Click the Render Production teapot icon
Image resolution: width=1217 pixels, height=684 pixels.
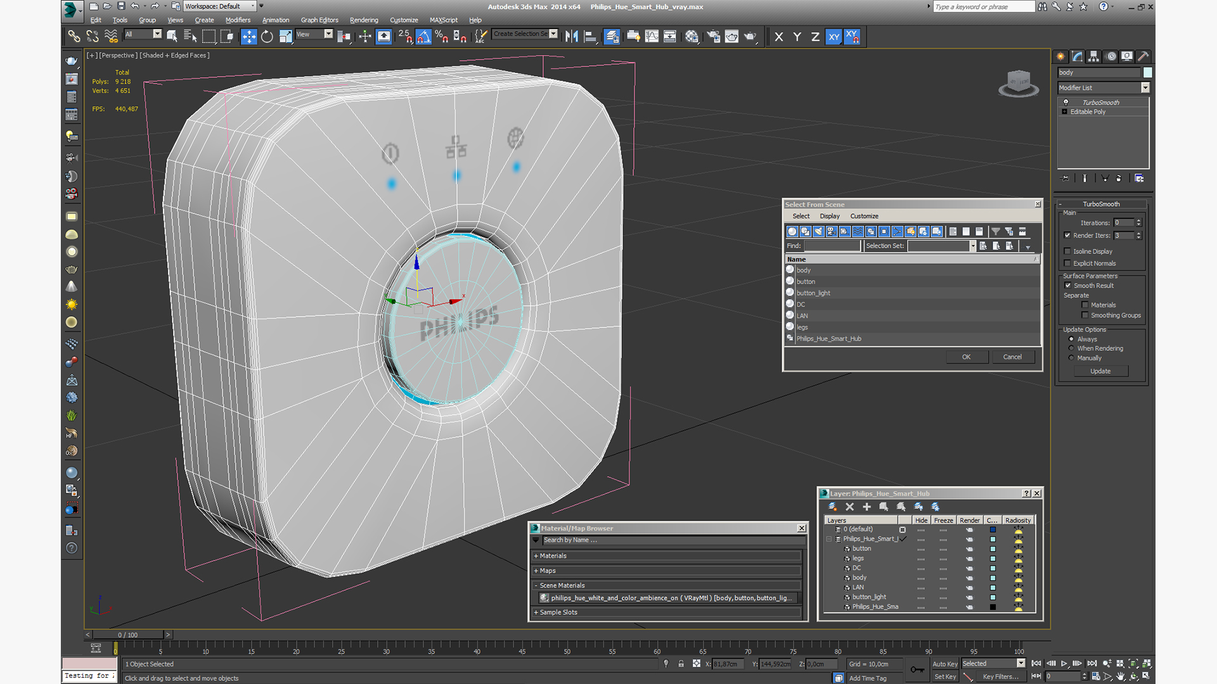[750, 37]
